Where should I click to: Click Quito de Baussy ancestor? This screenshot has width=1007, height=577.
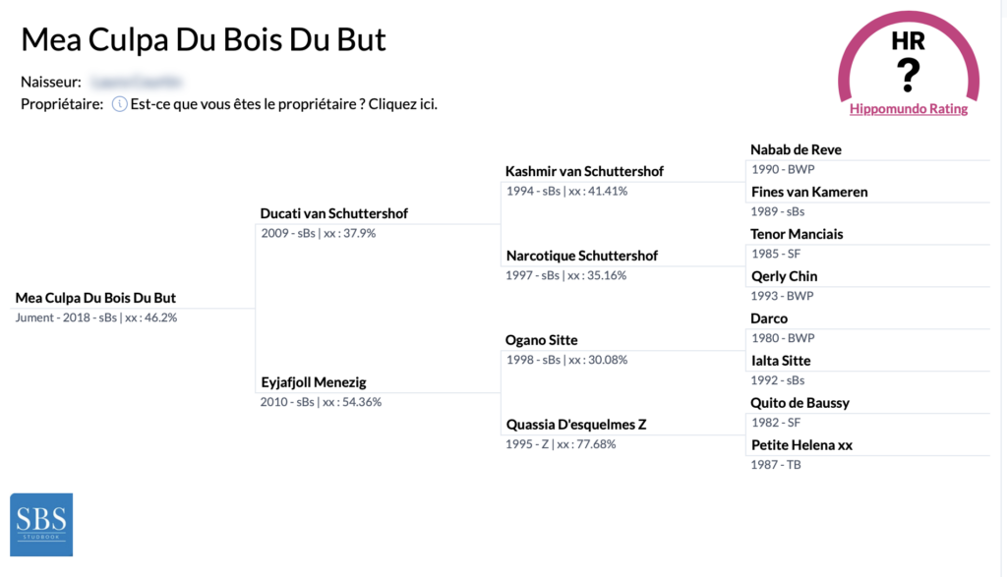pos(800,403)
